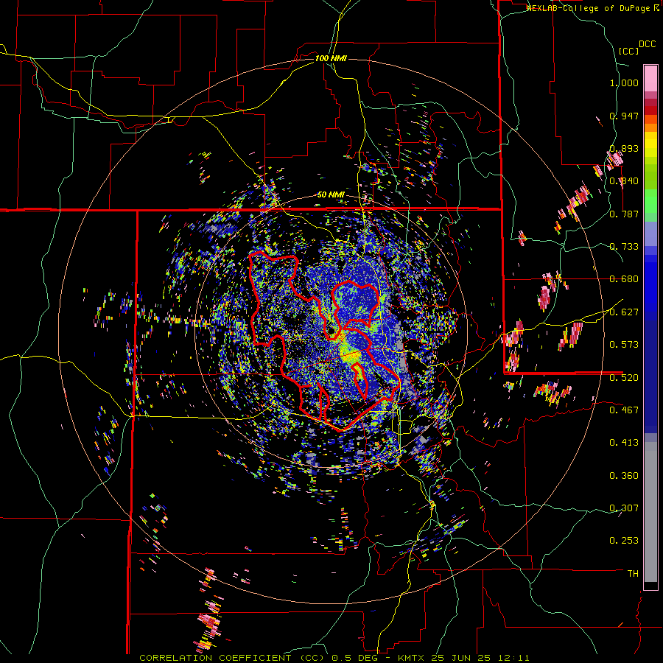Select the 0.893 legend value
Image resolution: width=663 pixels, height=663 pixels.
pyautogui.click(x=624, y=148)
